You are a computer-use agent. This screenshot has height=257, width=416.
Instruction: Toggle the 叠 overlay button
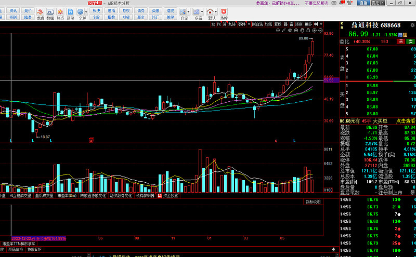click(x=285, y=24)
